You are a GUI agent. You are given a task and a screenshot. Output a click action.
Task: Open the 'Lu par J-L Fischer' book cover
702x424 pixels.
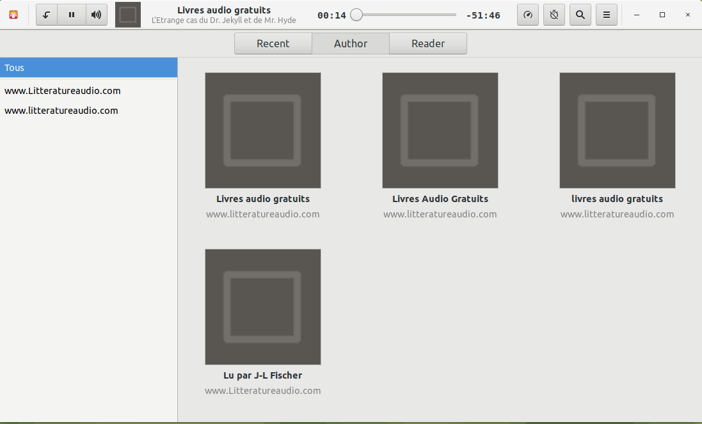click(x=263, y=307)
